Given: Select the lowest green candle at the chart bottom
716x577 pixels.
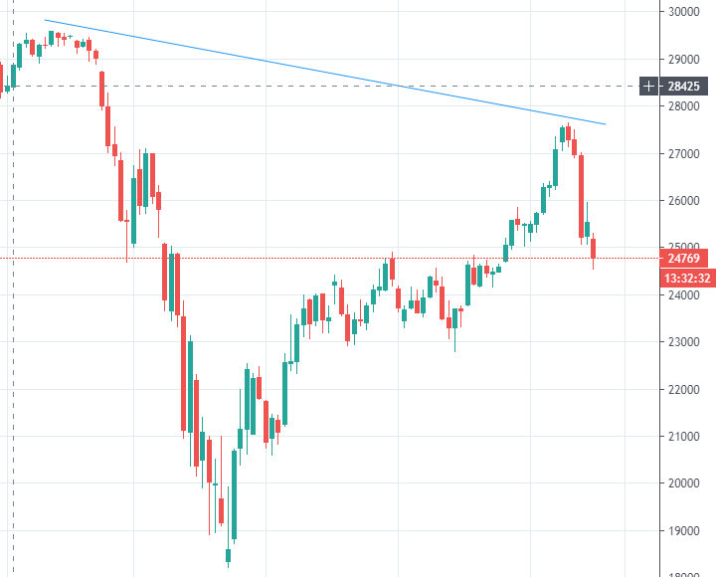Looking at the screenshot, I should click(228, 555).
